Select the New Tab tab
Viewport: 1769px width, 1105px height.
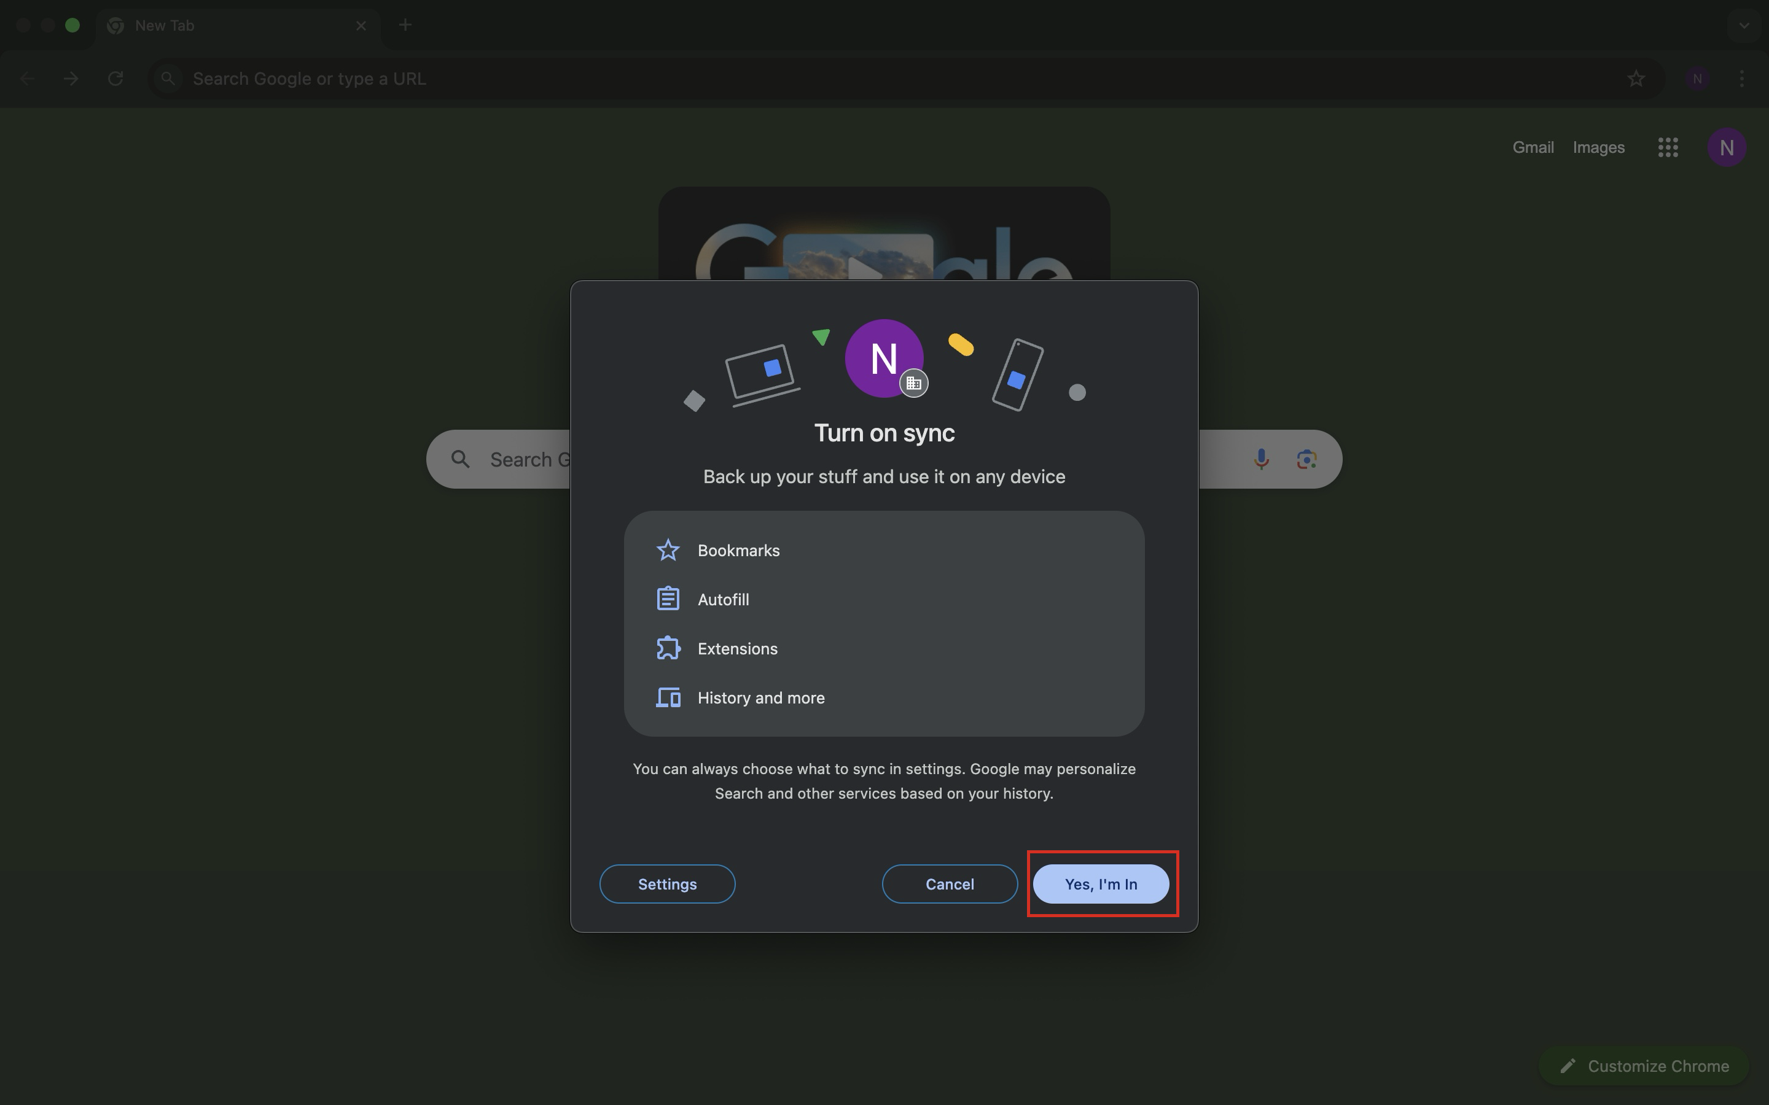tap(219, 25)
